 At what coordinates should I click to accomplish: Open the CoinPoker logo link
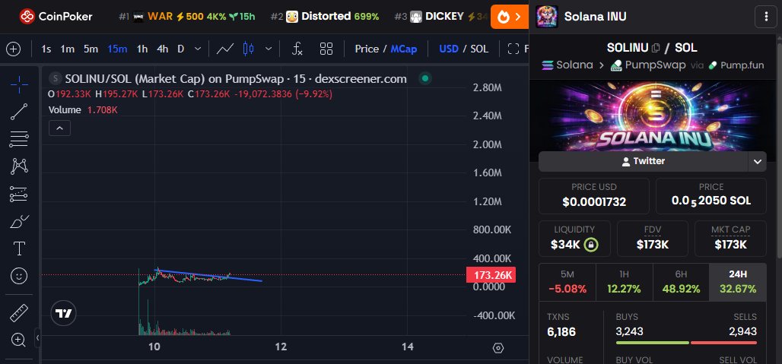pos(56,17)
